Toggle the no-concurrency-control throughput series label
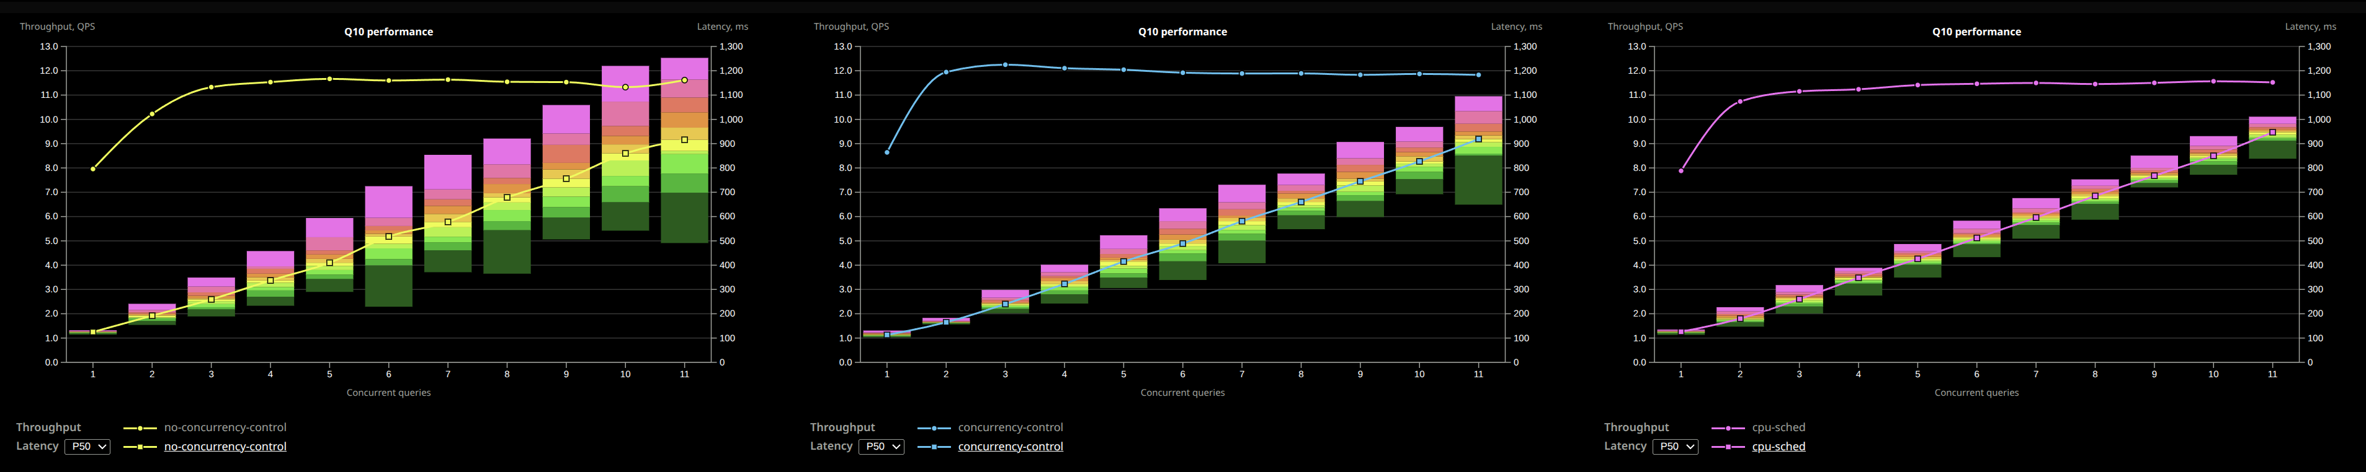Screen dimensions: 2366x472 (x=225, y=427)
